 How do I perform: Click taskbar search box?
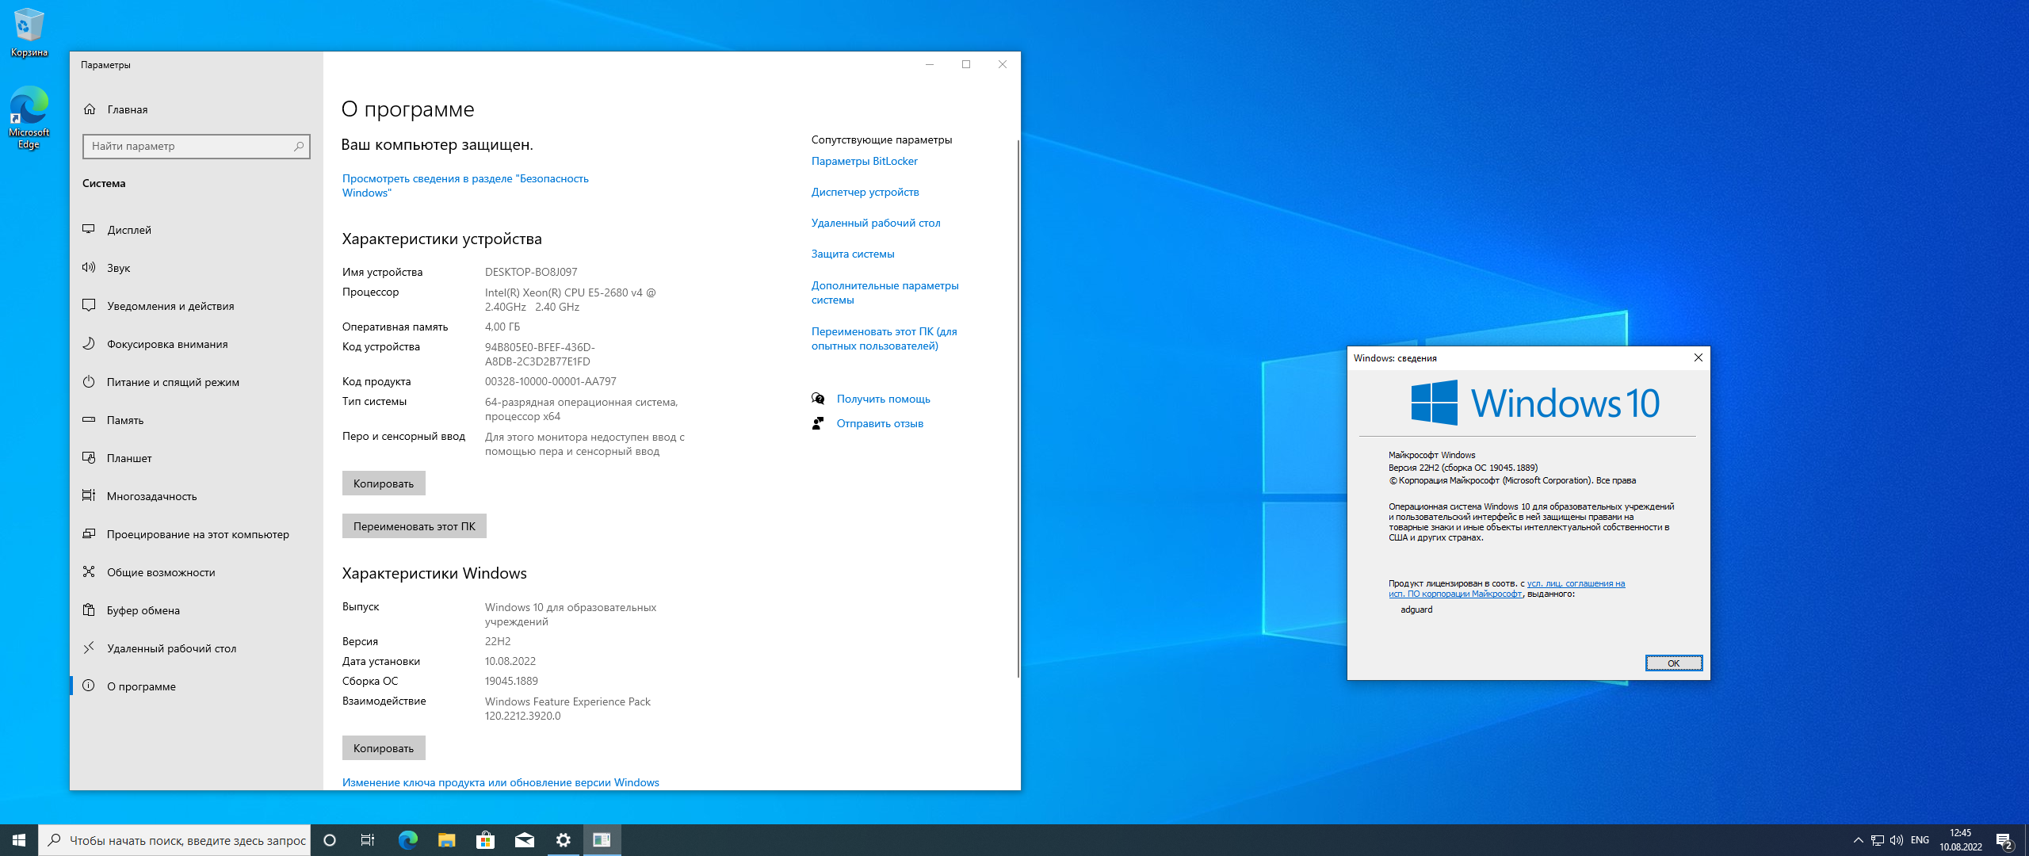pyautogui.click(x=174, y=840)
